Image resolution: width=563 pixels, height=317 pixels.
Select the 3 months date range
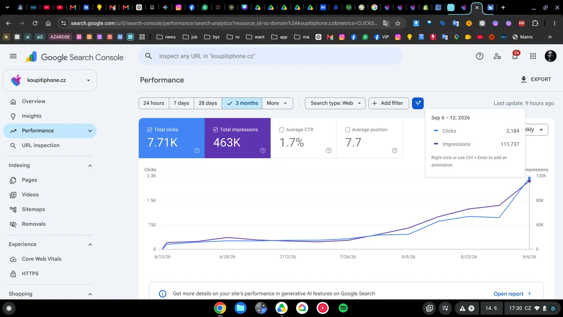(x=242, y=103)
